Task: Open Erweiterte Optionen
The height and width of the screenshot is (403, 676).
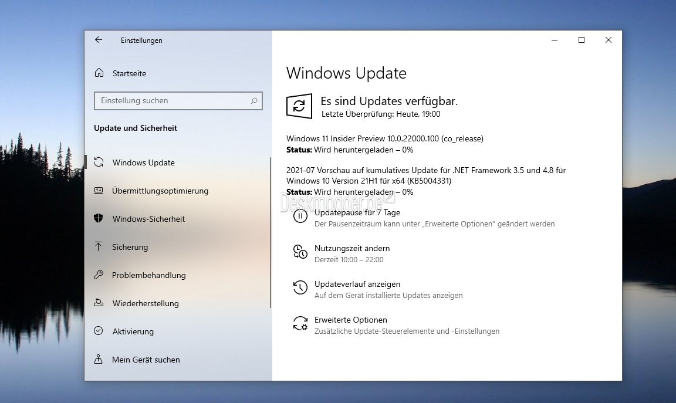Action: tap(350, 320)
